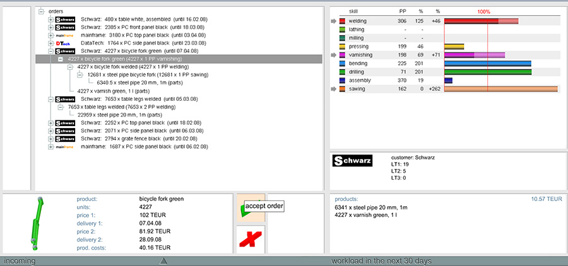568x266 pixels.
Task: Click the red welding color swatch
Action: [x=342, y=21]
